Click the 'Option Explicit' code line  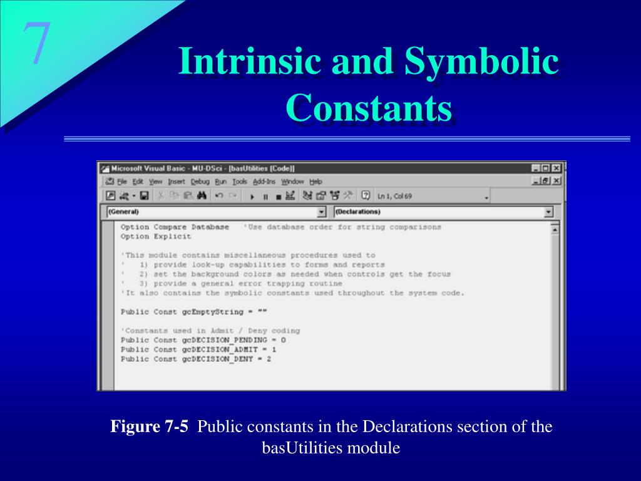coord(156,236)
